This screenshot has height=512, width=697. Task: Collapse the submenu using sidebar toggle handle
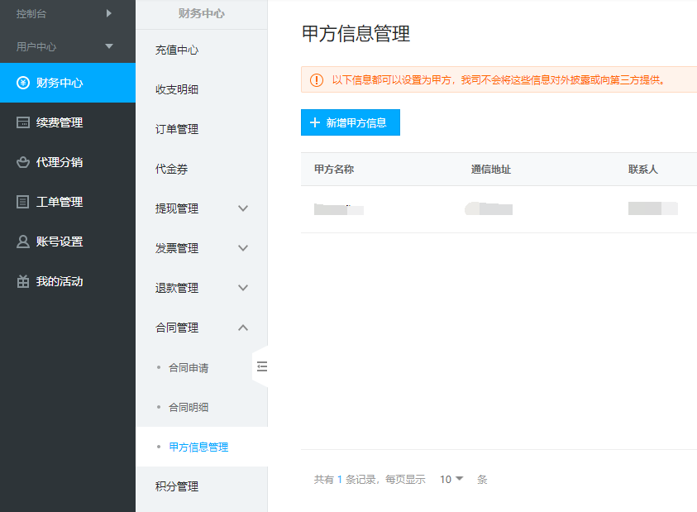[x=261, y=366]
